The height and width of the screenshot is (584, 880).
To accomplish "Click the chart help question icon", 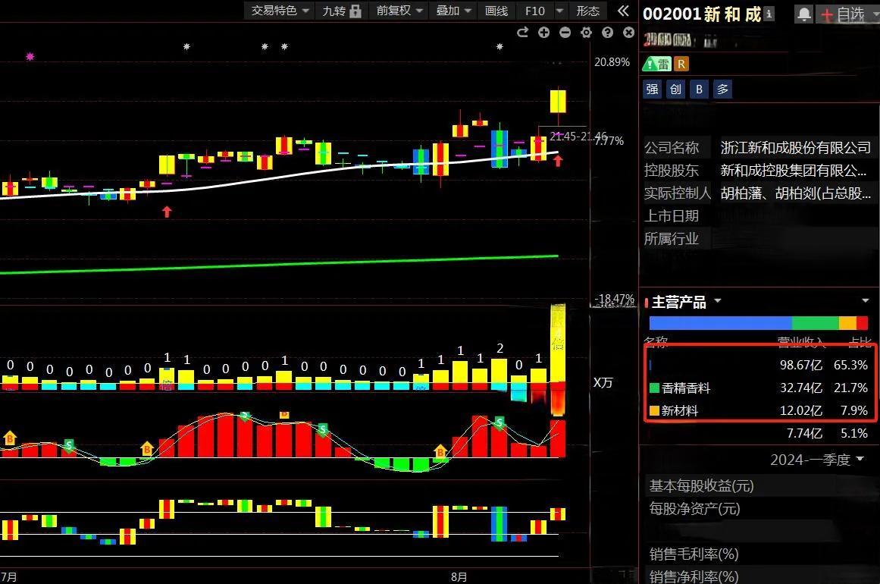I will click(607, 32).
